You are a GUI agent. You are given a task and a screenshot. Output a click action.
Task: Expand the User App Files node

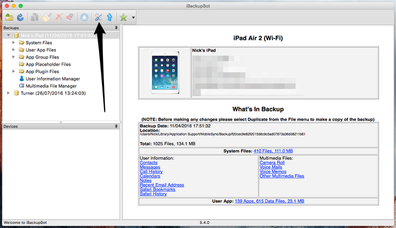pos(14,49)
